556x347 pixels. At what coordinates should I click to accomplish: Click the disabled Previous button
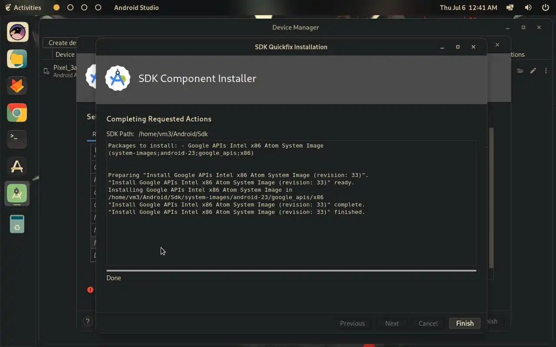pyautogui.click(x=352, y=323)
